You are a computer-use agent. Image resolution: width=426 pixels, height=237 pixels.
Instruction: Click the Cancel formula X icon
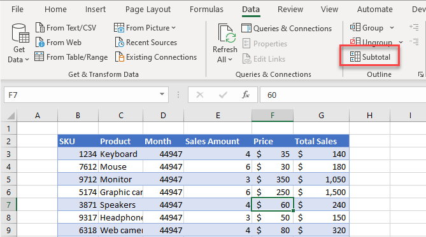pyautogui.click(x=200, y=95)
